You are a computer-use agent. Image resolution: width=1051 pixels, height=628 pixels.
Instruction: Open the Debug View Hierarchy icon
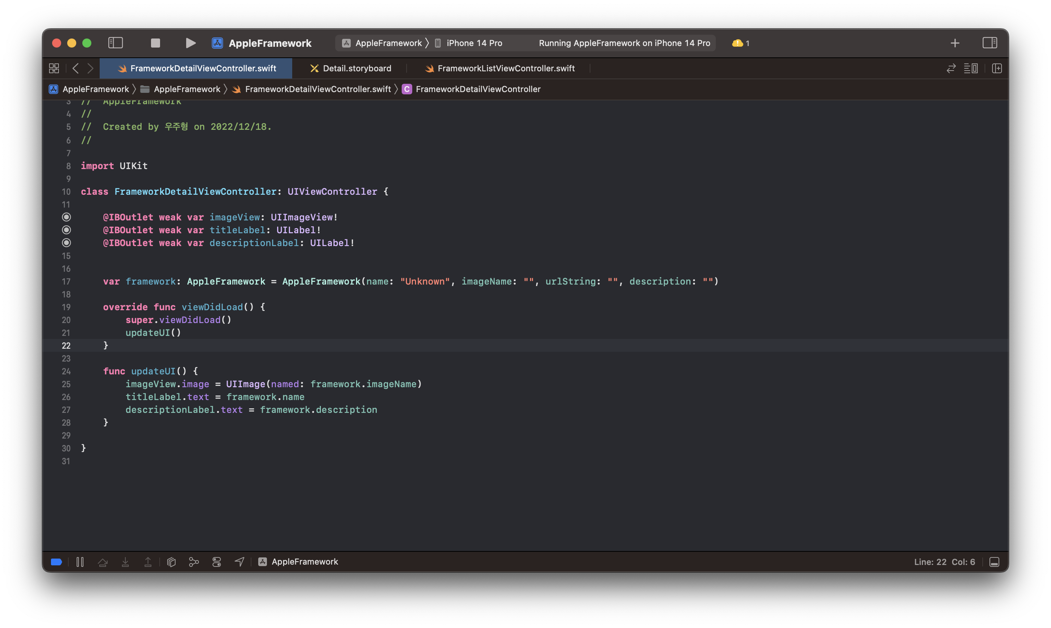coord(171,562)
